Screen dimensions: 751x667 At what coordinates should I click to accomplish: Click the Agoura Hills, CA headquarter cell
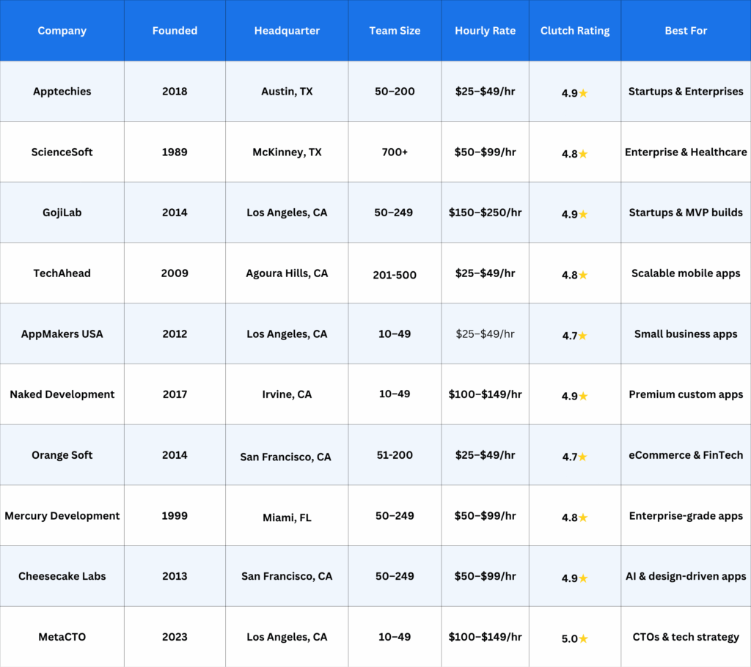[287, 273]
